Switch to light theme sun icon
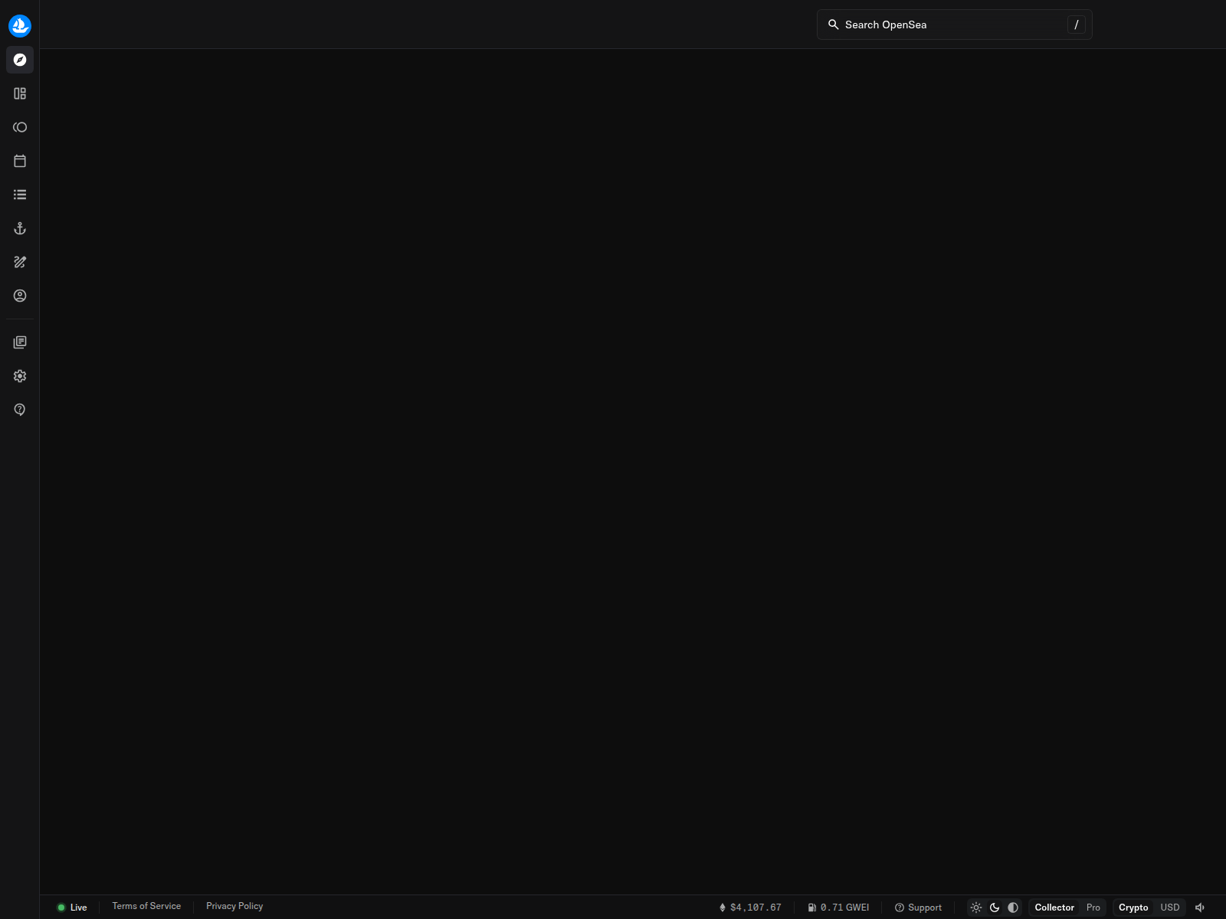 point(976,908)
